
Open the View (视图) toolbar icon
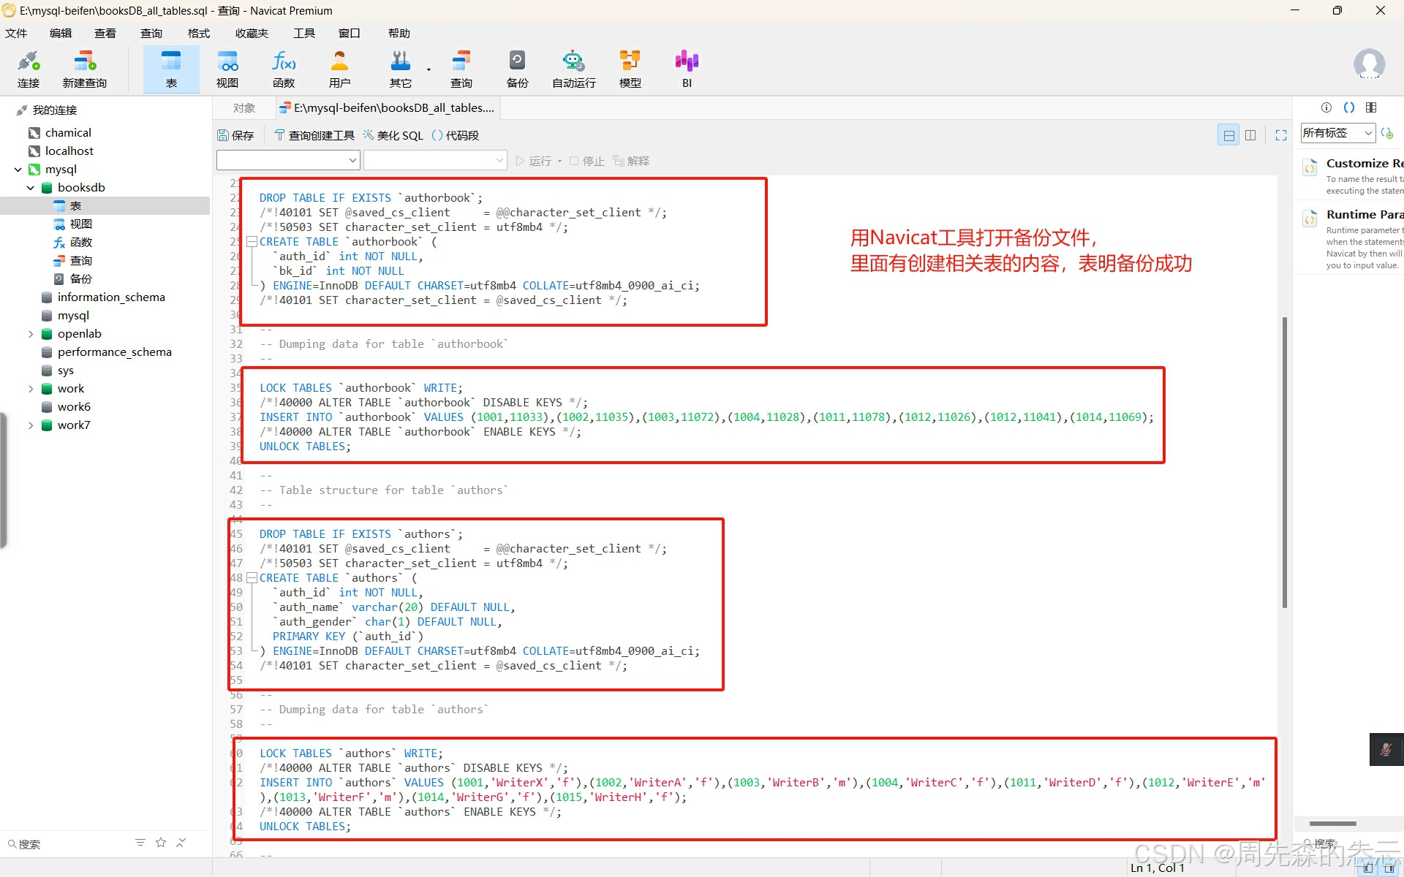pos(227,69)
